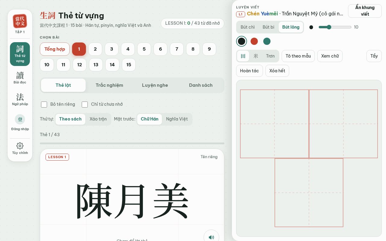Click Tô theo mẫu button

click(x=298, y=56)
